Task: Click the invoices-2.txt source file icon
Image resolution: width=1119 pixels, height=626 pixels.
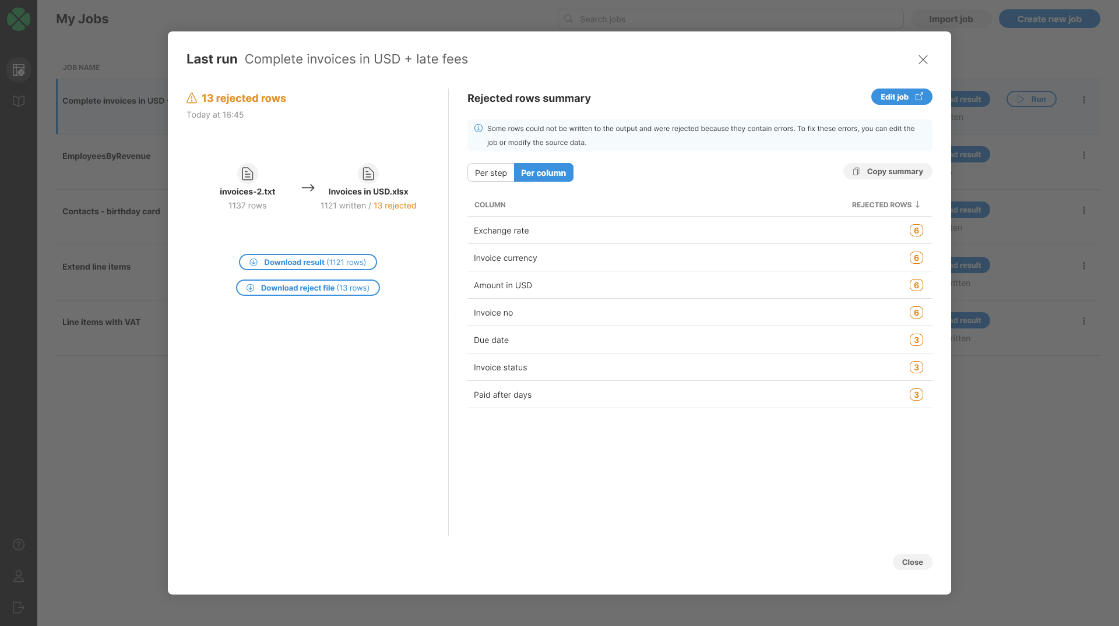Action: tap(247, 174)
